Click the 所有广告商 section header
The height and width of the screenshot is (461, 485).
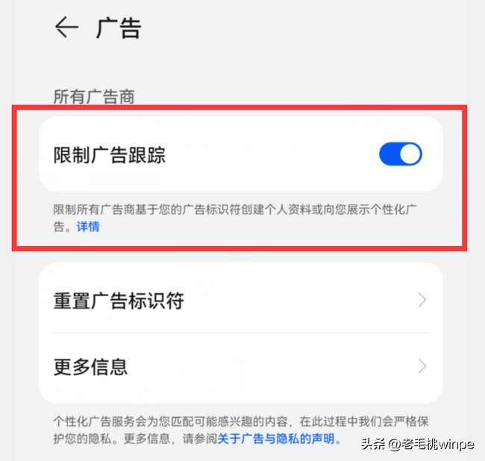click(94, 96)
